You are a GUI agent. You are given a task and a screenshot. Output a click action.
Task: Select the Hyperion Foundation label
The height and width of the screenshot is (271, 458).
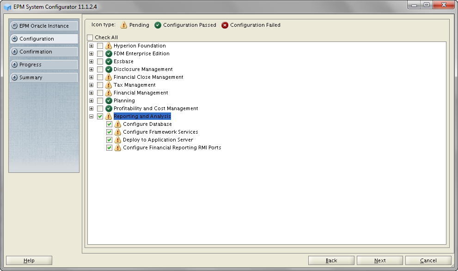tap(140, 46)
